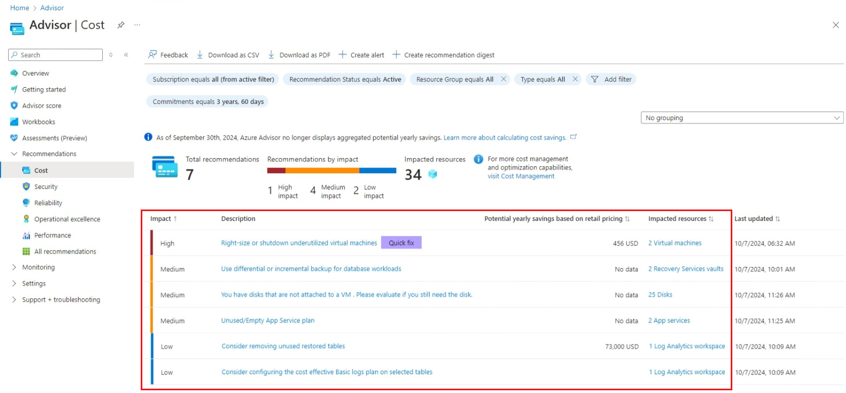This screenshot has width=846, height=393.
Task: Click Home breadcrumb
Action: [x=19, y=8]
